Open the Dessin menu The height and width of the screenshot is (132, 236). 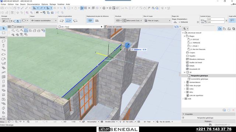(23, 4)
